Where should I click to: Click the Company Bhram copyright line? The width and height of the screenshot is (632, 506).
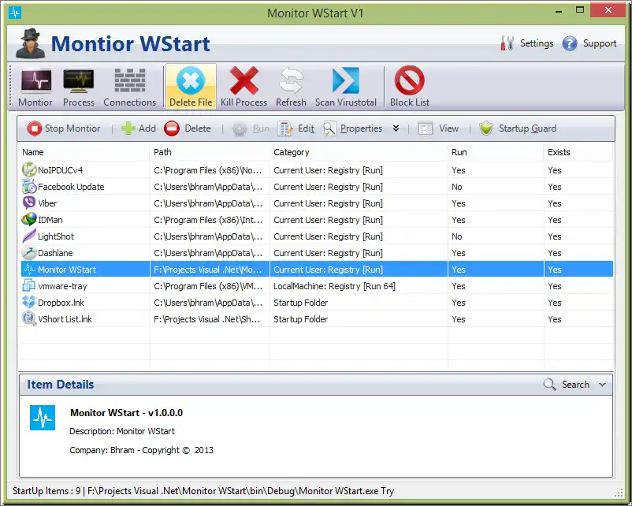tap(142, 450)
